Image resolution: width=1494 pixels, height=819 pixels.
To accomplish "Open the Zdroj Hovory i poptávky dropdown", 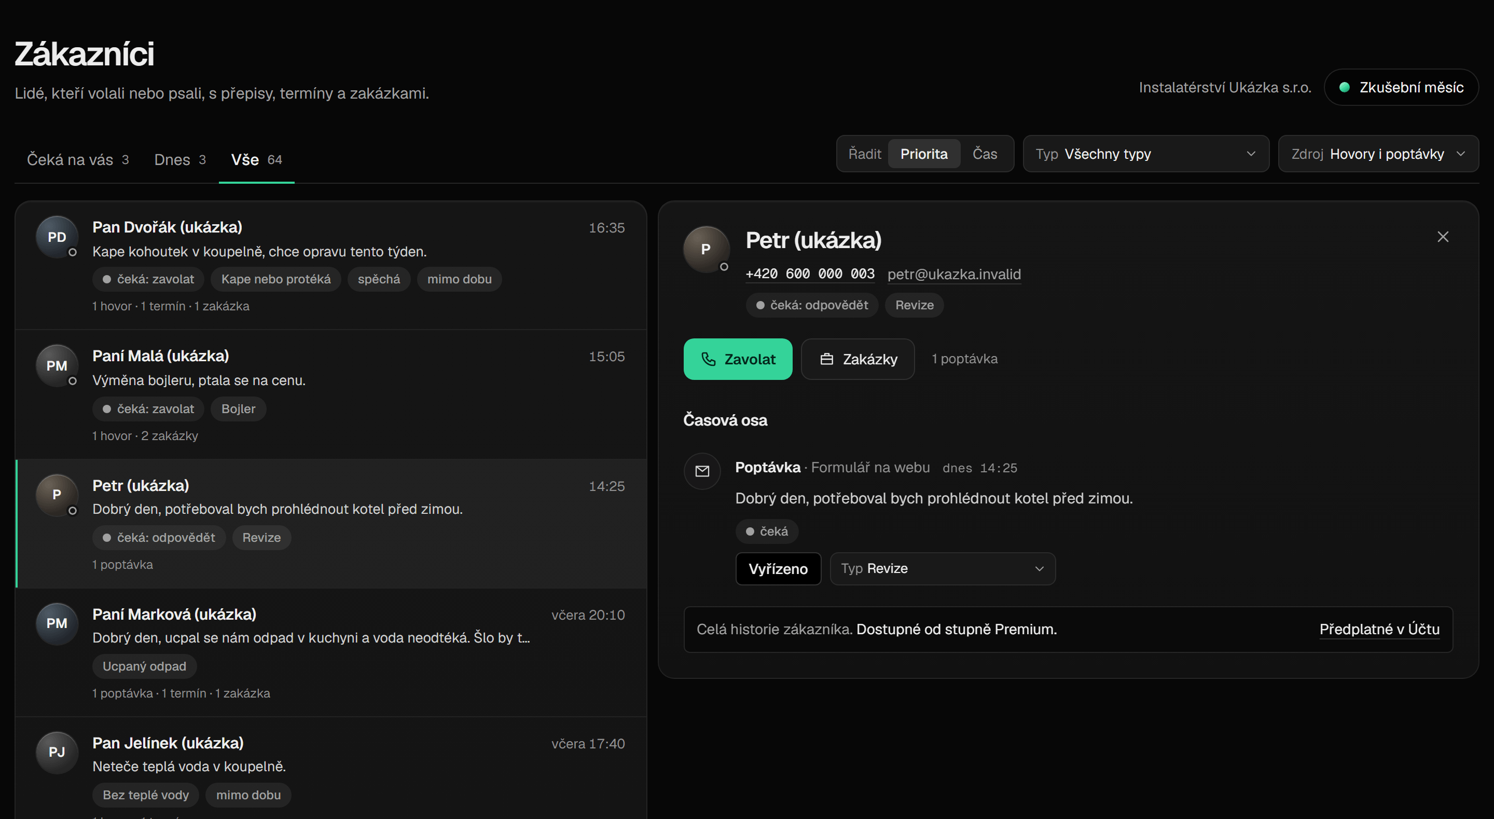I will tap(1378, 154).
